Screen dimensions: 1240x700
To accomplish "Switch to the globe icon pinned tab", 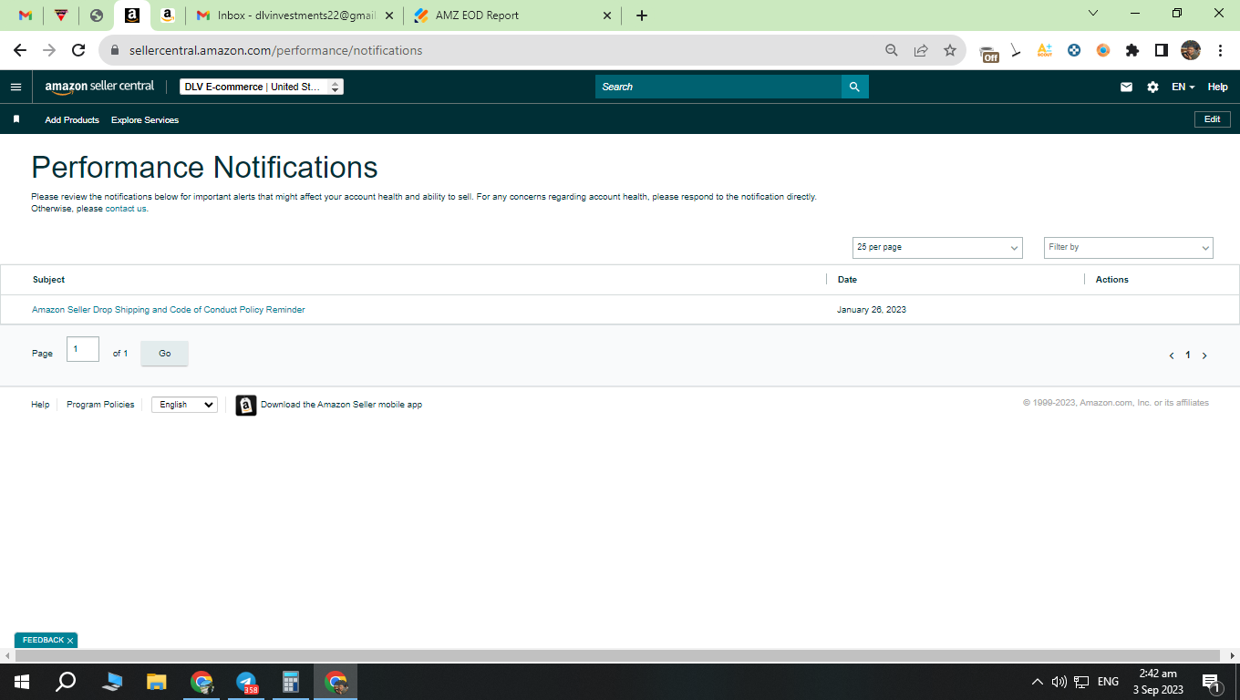I will pyautogui.click(x=97, y=15).
